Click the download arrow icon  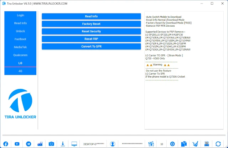point(63,144)
